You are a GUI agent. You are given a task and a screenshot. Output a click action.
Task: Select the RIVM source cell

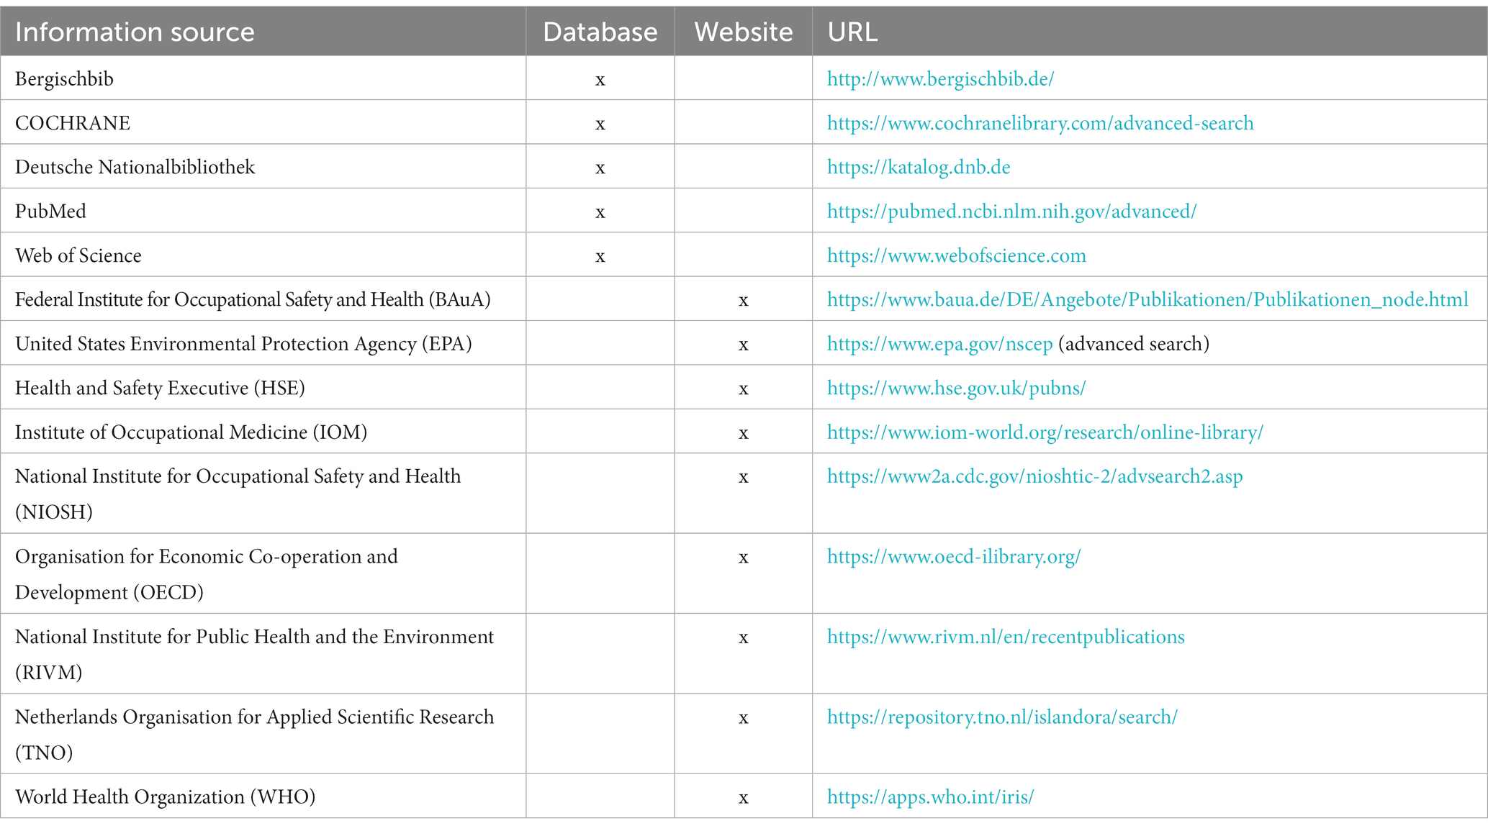(263, 654)
